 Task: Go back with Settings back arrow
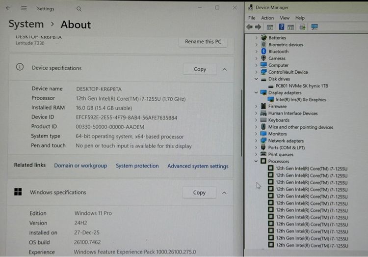tap(8, 8)
